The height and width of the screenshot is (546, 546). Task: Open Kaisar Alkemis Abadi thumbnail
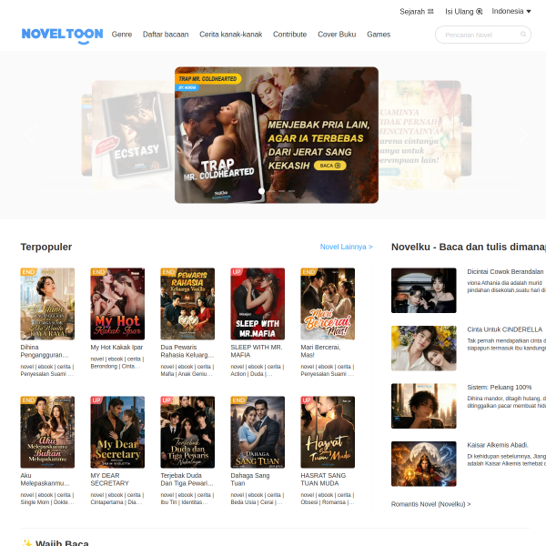coord(423,464)
